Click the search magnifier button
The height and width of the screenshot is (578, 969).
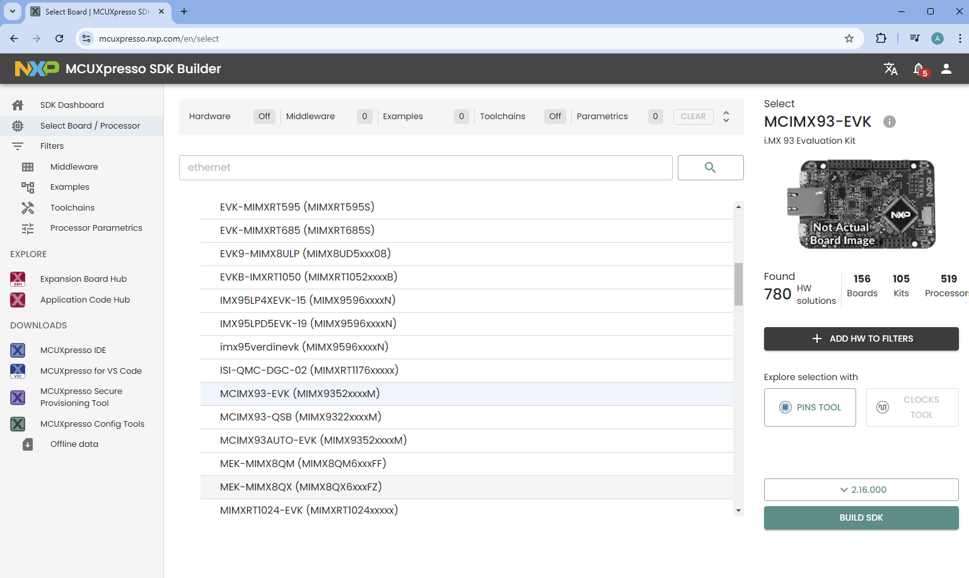coord(711,168)
